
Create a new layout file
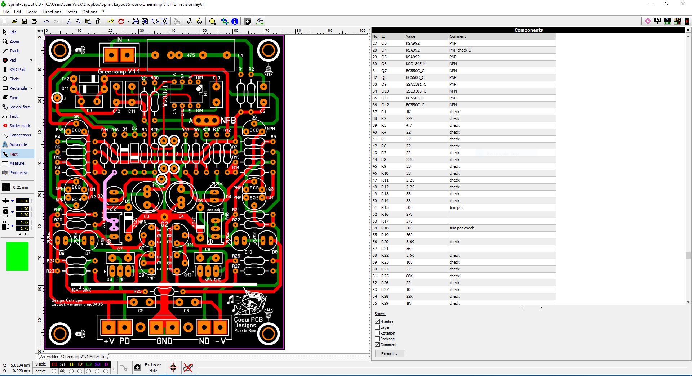click(x=5, y=21)
